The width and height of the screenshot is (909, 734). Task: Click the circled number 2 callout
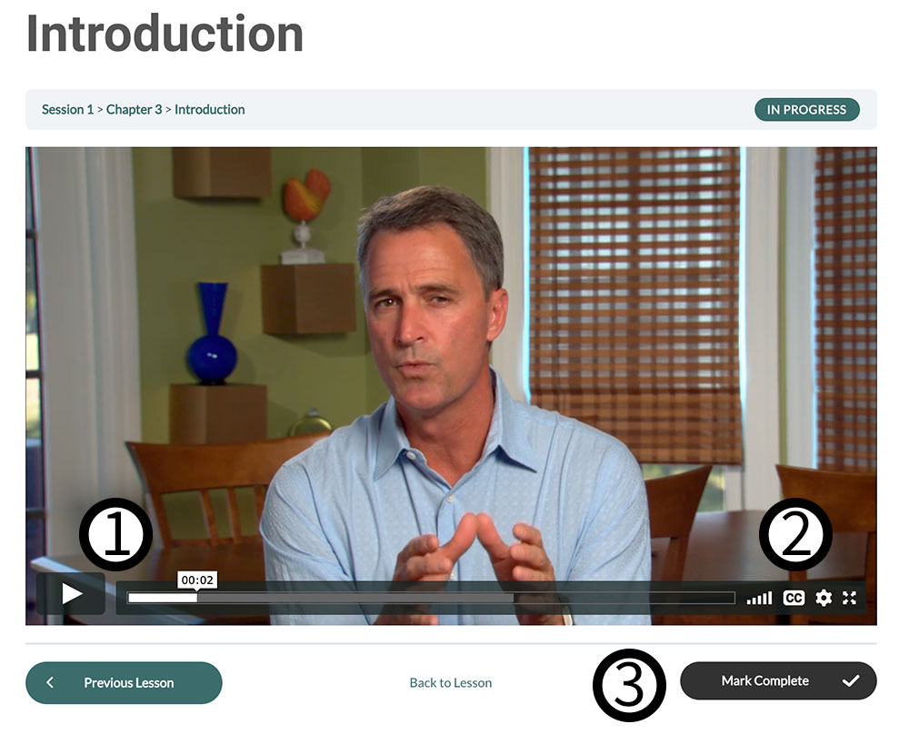(795, 534)
